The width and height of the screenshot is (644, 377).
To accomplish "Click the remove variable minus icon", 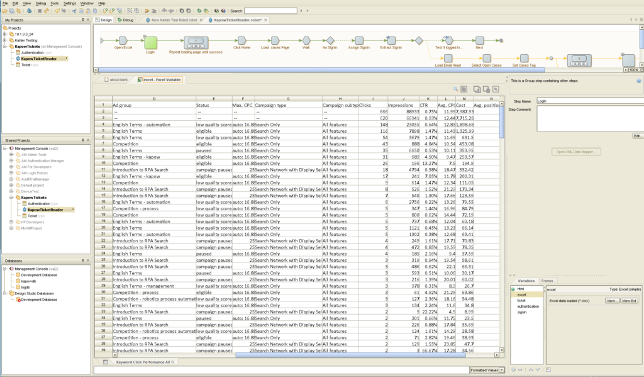I will coord(520,369).
